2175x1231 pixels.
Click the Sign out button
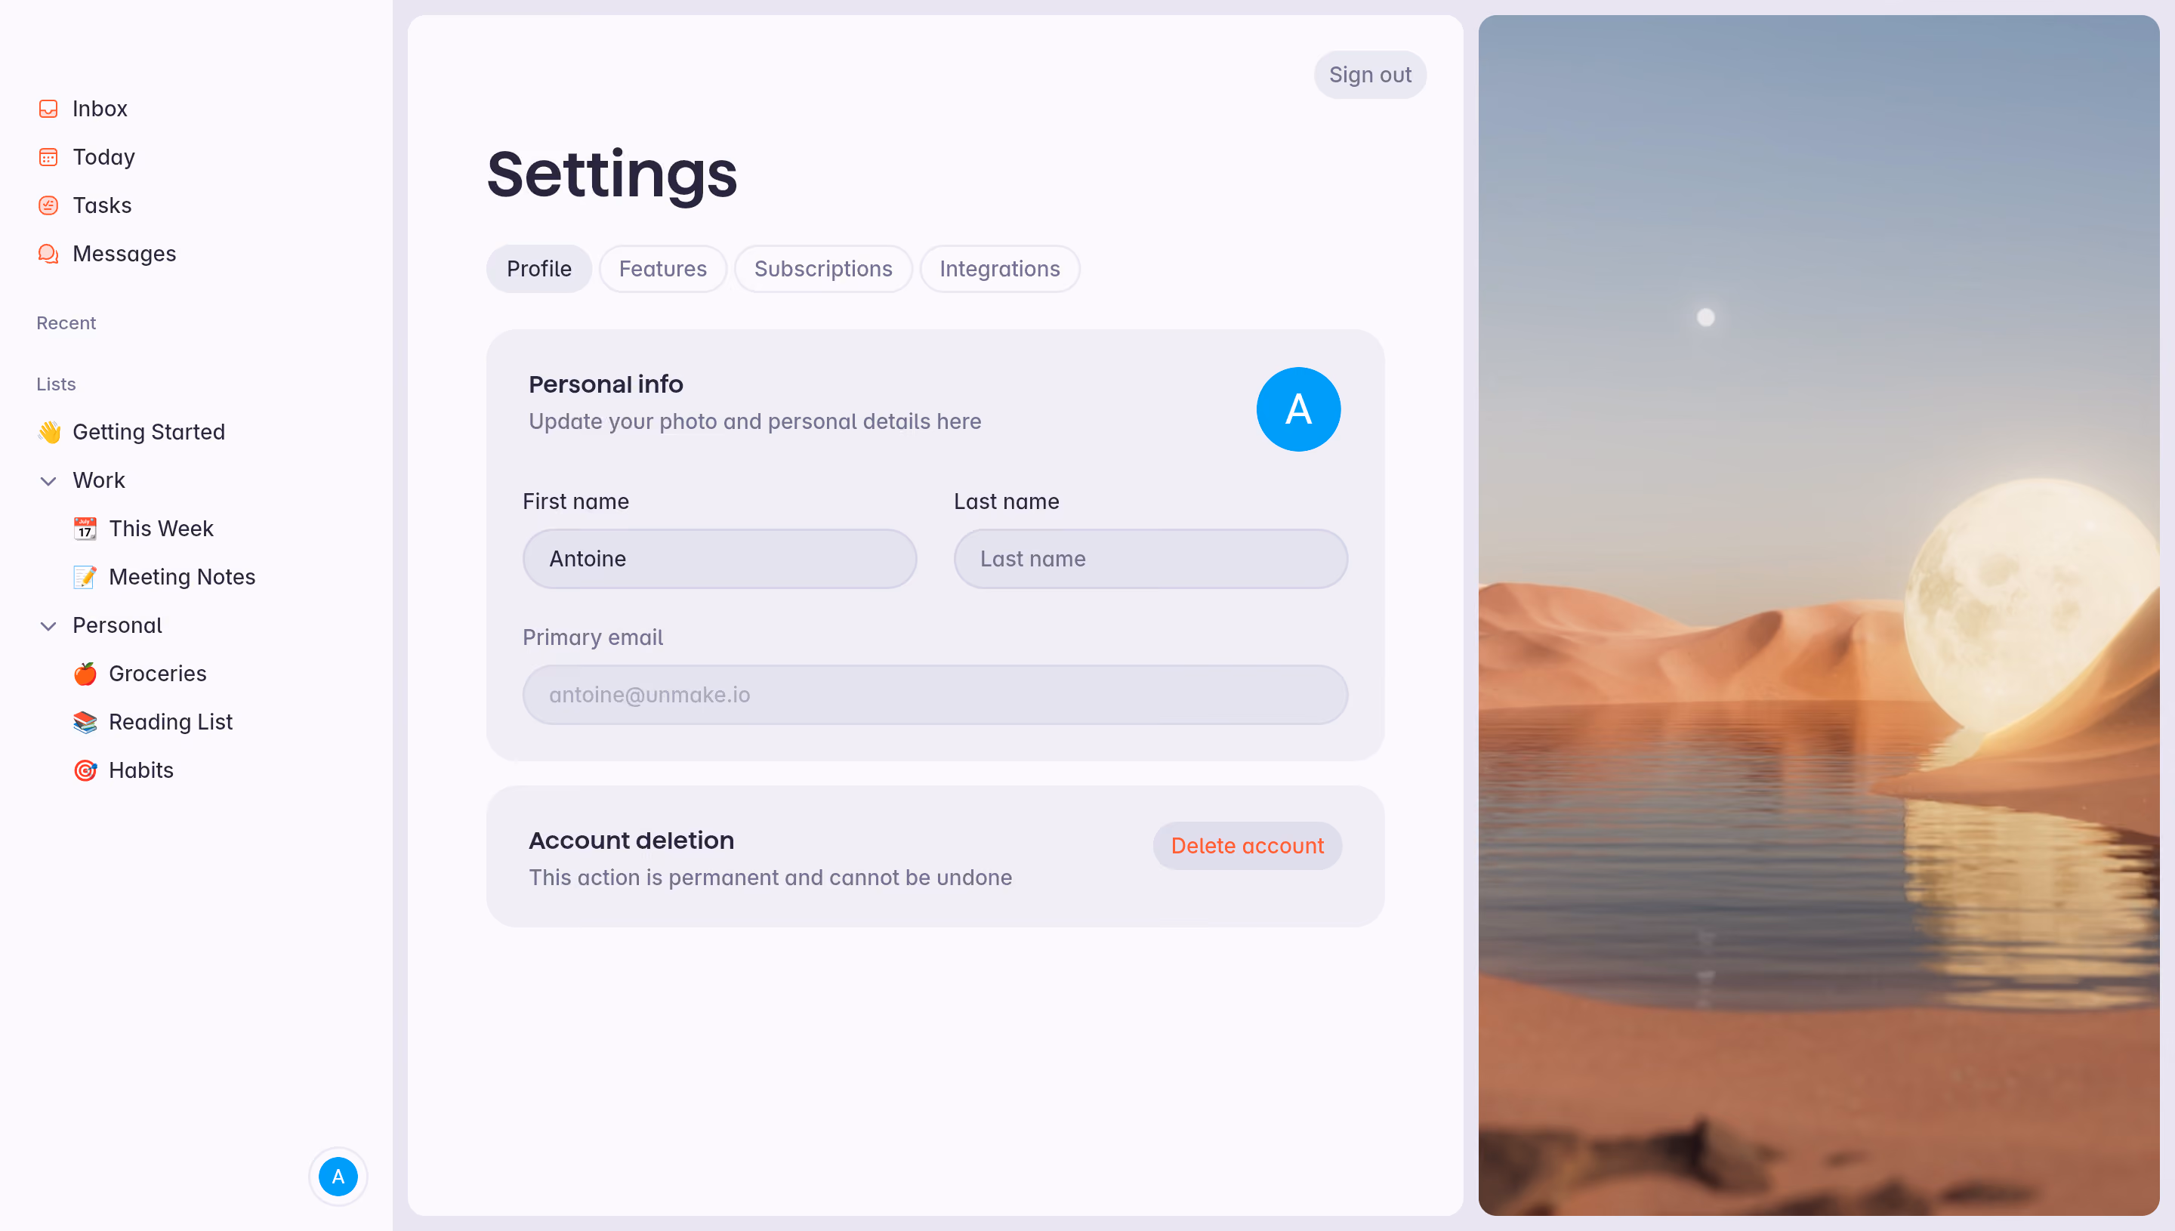click(1370, 76)
